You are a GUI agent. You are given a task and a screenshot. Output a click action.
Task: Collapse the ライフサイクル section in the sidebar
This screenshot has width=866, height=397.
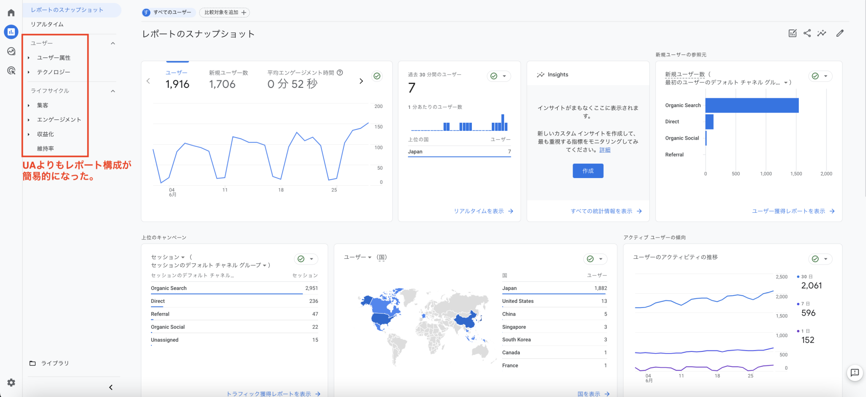pos(113,91)
